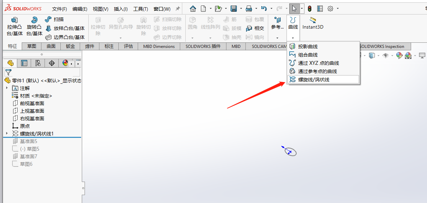Click the View Settings monitor icon

click(x=422, y=55)
